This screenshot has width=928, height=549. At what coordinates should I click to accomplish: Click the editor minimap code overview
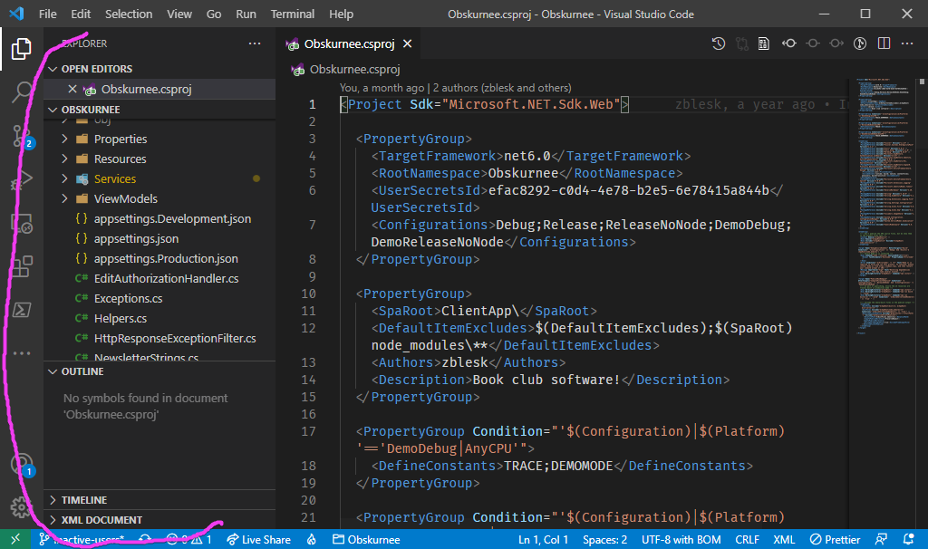click(884, 206)
